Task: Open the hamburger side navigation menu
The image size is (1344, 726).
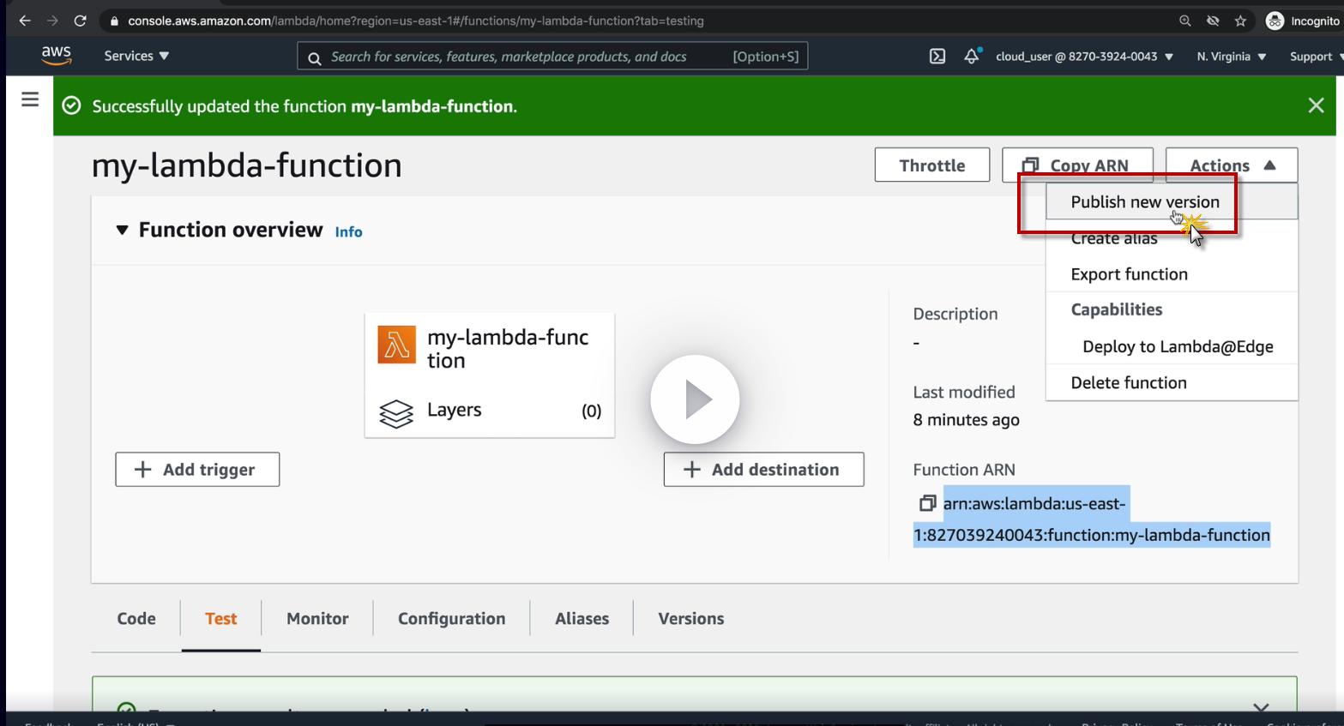Action: click(30, 99)
